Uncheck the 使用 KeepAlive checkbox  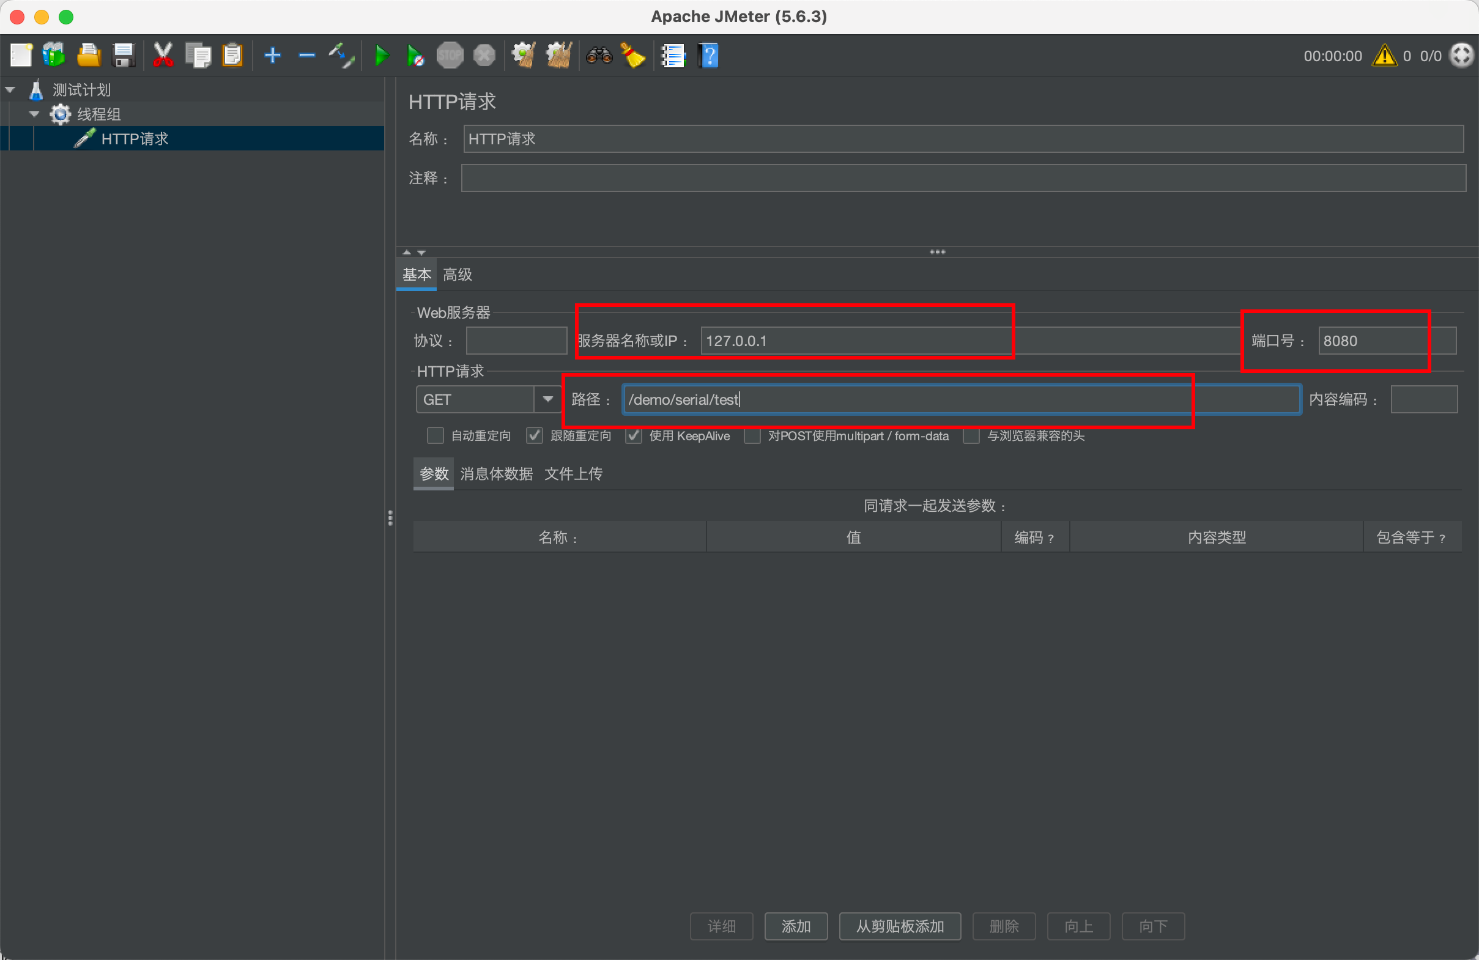[x=633, y=435]
